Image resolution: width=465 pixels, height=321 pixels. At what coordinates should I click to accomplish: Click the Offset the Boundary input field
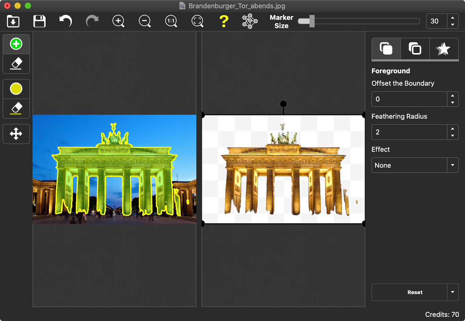(x=409, y=99)
